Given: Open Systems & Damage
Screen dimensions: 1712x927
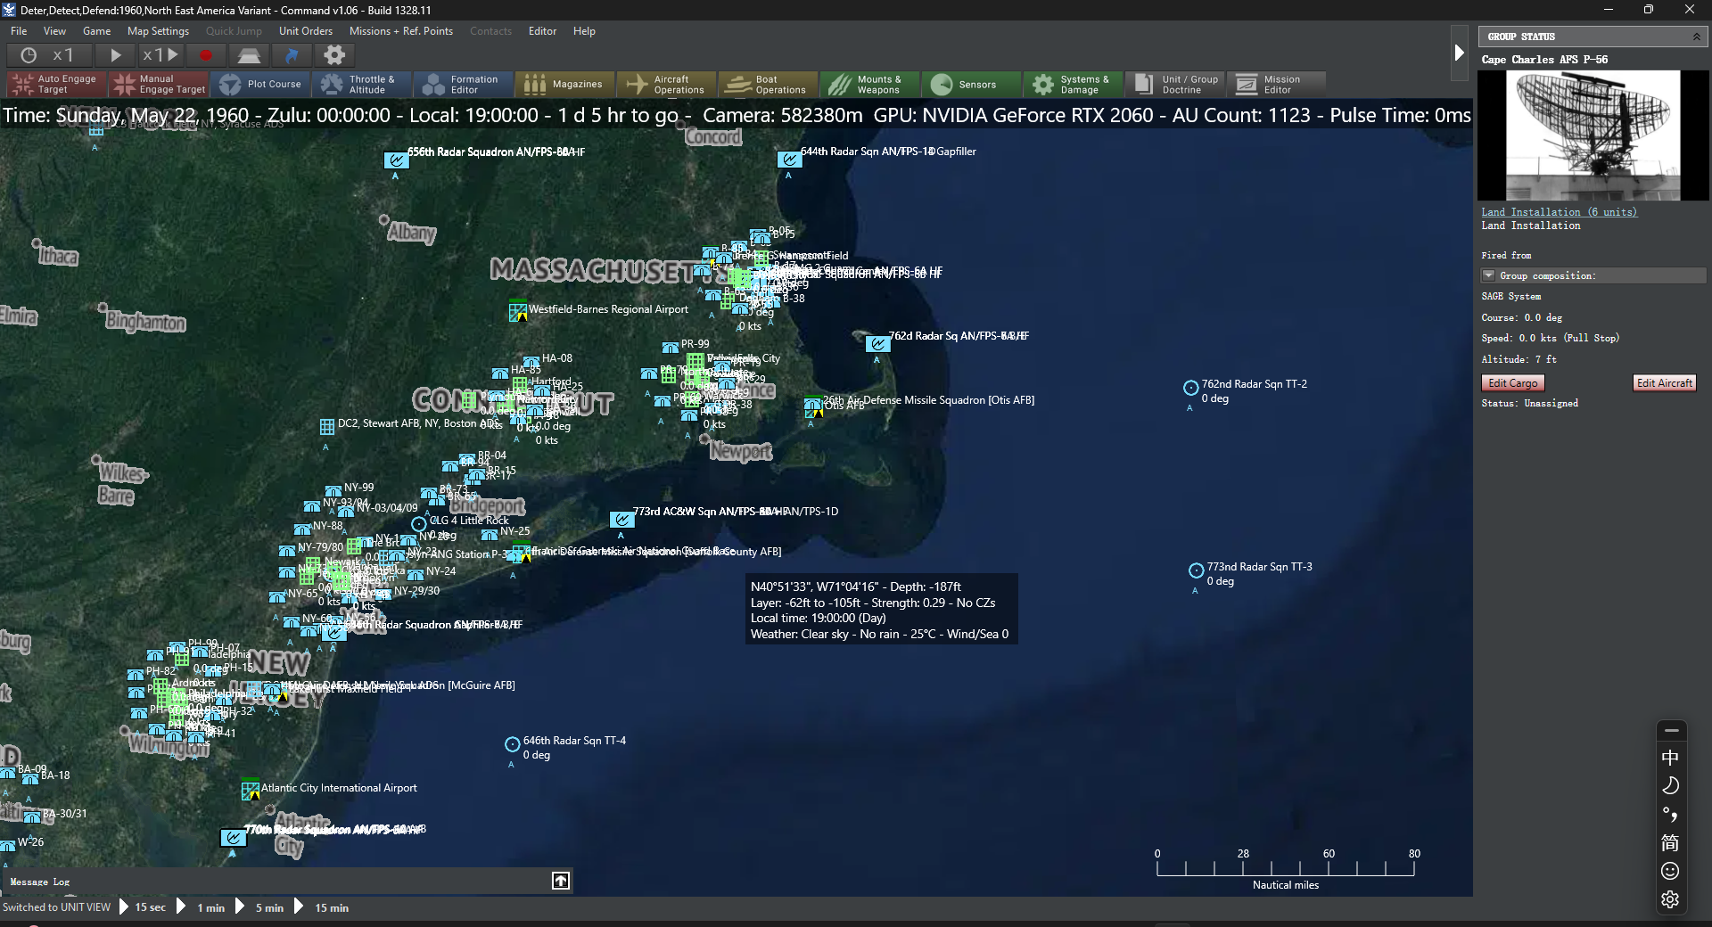Looking at the screenshot, I should point(1073,85).
